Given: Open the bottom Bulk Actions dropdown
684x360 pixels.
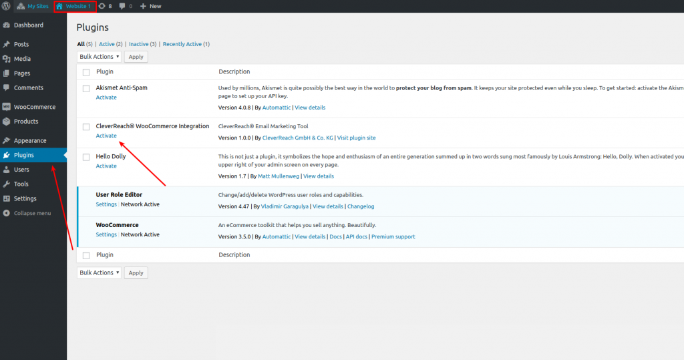Looking at the screenshot, I should click(x=99, y=273).
